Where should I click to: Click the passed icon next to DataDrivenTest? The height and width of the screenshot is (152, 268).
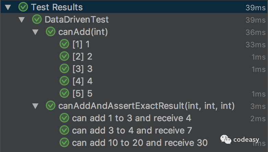pyautogui.click(x=37, y=20)
